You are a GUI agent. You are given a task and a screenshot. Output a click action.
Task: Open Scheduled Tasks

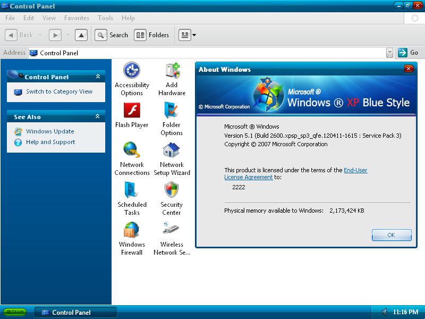(132, 191)
